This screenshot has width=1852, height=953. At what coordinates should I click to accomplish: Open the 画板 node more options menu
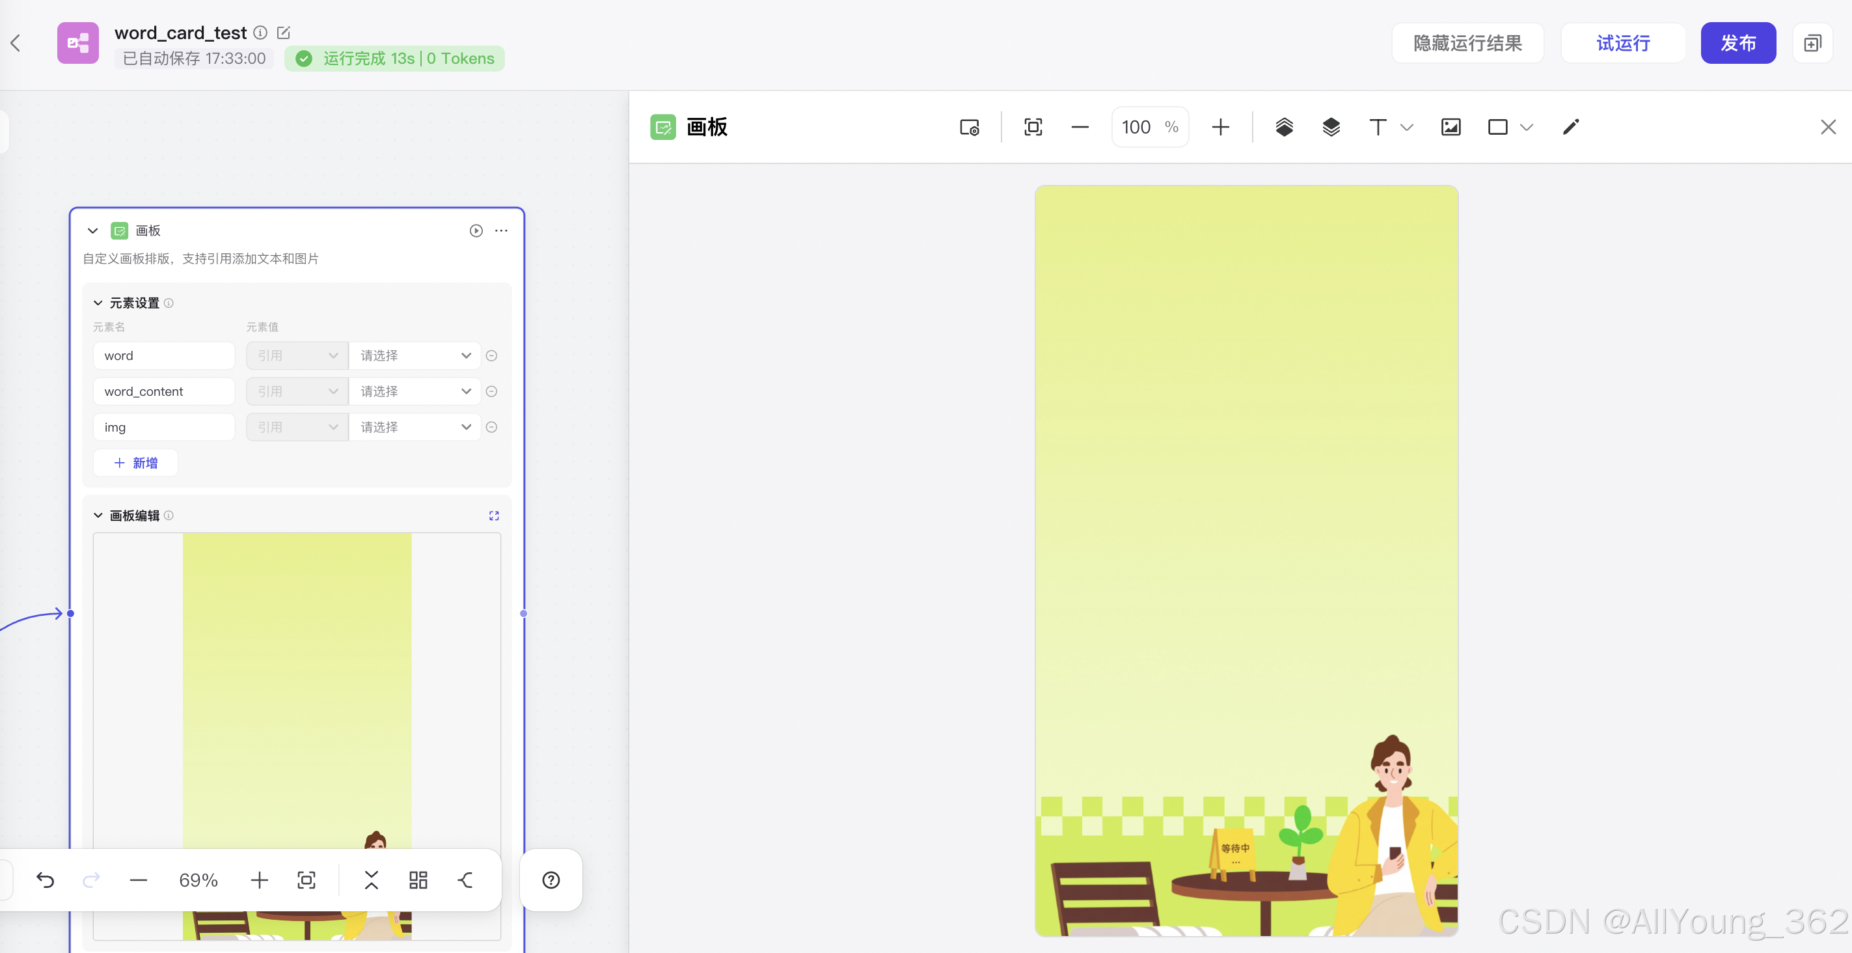501,231
